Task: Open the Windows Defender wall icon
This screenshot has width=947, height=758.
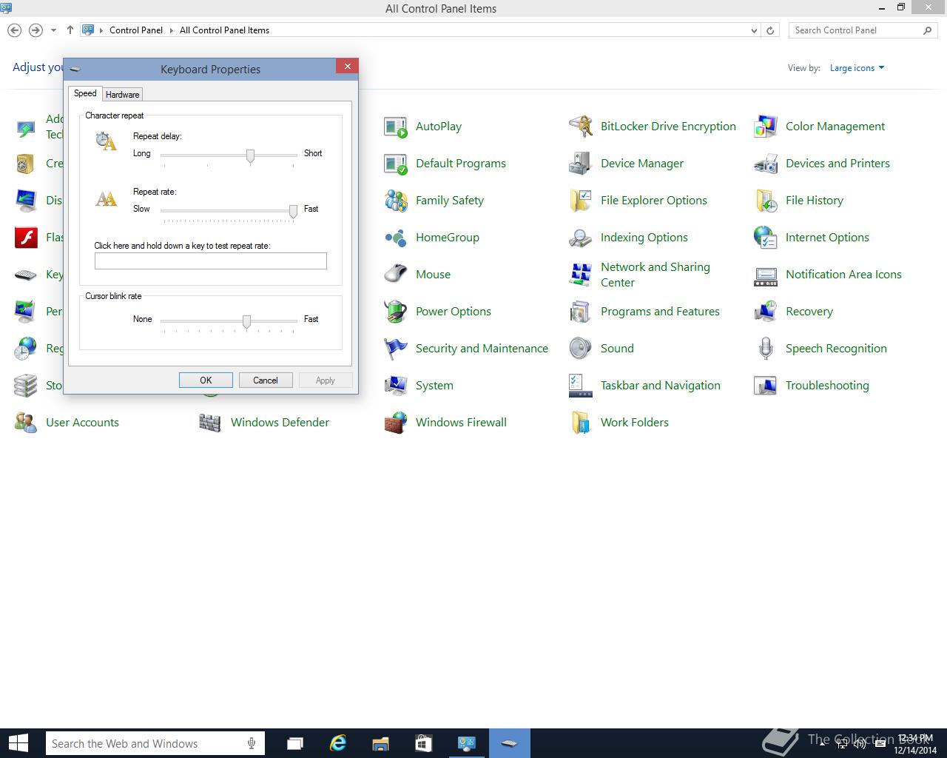Action: (211, 423)
